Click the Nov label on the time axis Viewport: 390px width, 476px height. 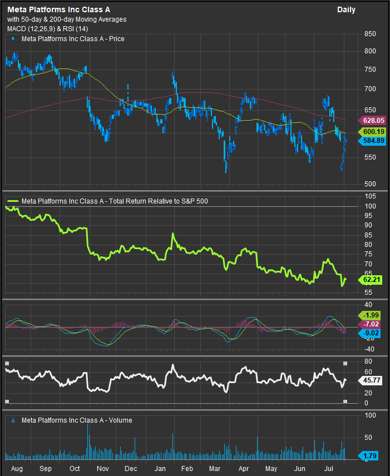tap(103, 468)
